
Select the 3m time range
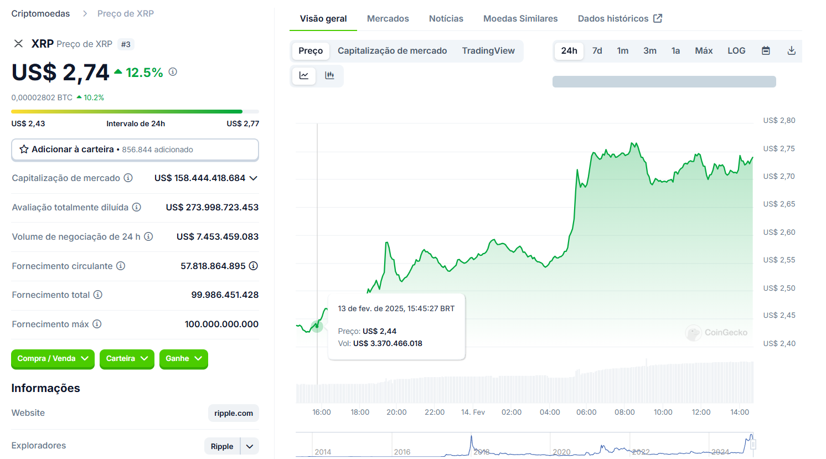650,51
